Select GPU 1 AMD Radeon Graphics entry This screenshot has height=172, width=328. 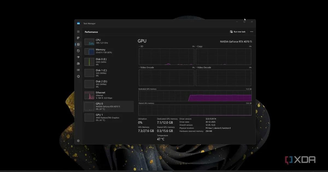pos(109,118)
